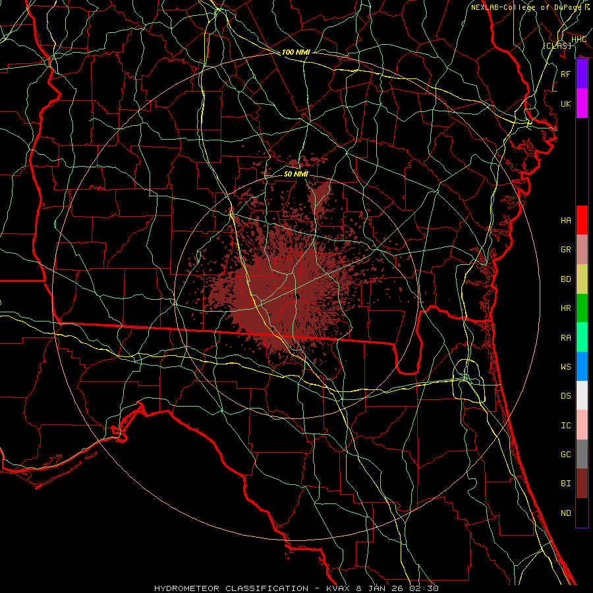Click the RF legend label
The width and height of the screenshot is (593, 593).
pos(565,74)
